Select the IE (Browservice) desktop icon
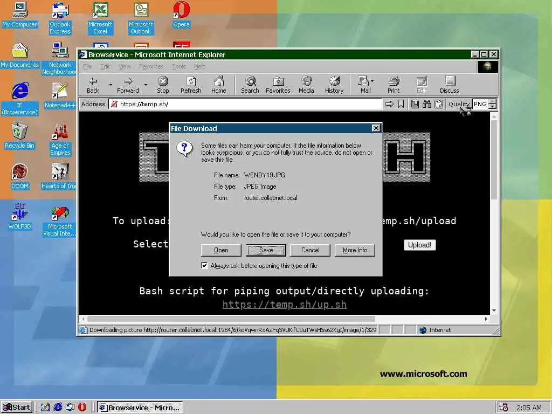552x414 pixels. click(x=20, y=99)
